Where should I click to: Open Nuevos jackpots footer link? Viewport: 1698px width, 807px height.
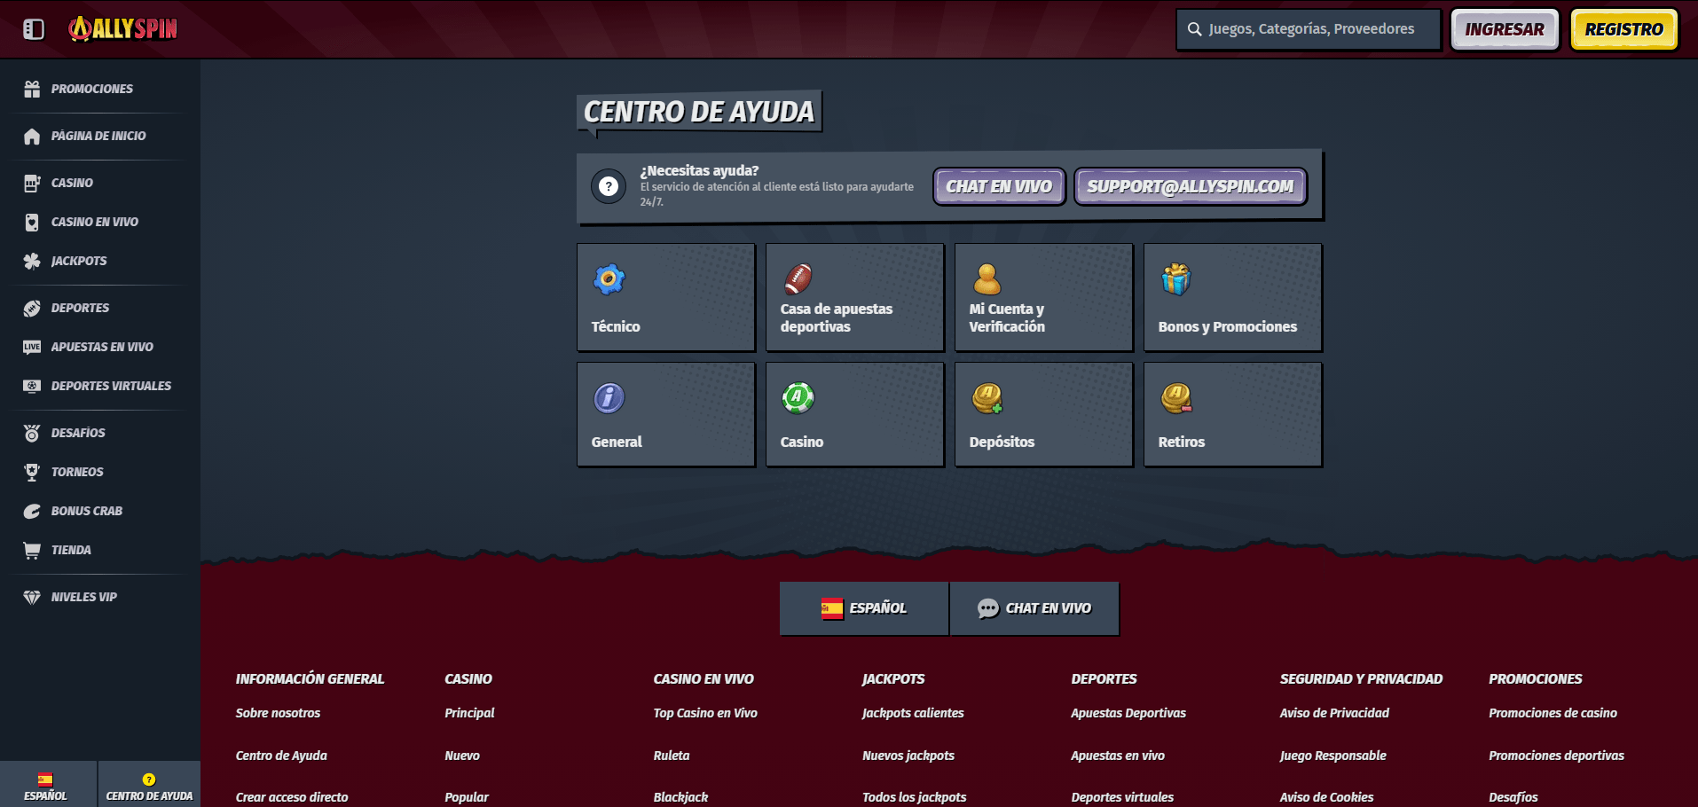(908, 756)
